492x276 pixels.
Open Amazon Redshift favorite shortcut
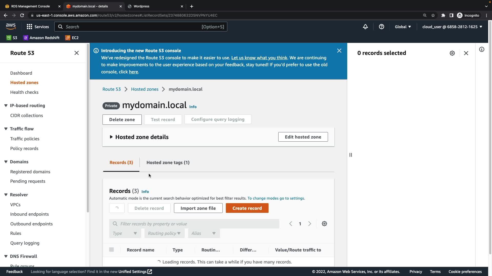[41, 38]
